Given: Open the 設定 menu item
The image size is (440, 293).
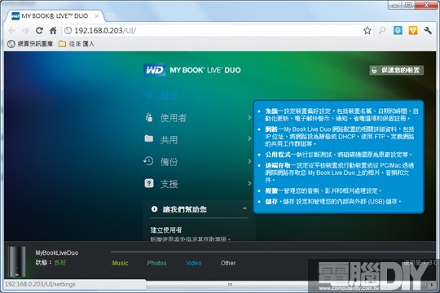Looking at the screenshot, I should click(197, 96).
